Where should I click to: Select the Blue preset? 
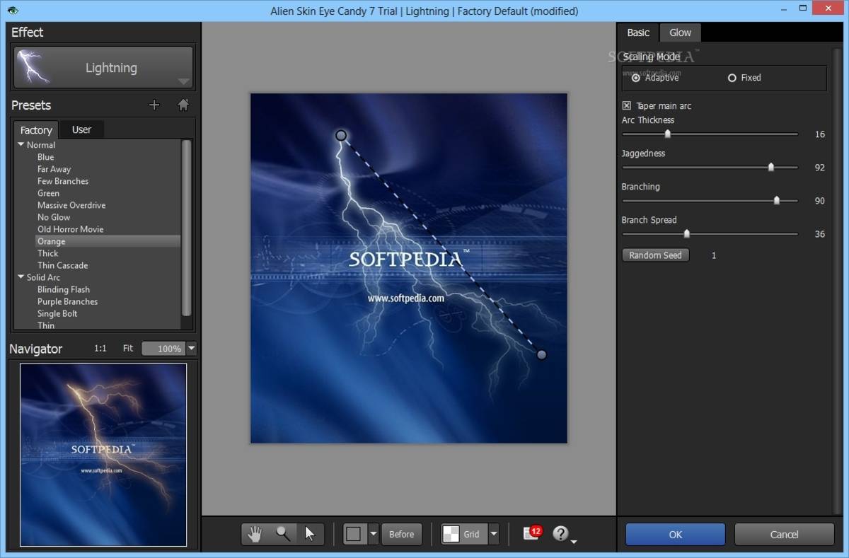(46, 157)
